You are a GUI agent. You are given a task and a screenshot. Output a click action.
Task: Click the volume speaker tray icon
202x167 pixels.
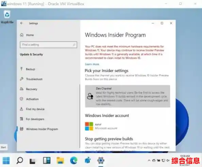[x=168, y=161]
